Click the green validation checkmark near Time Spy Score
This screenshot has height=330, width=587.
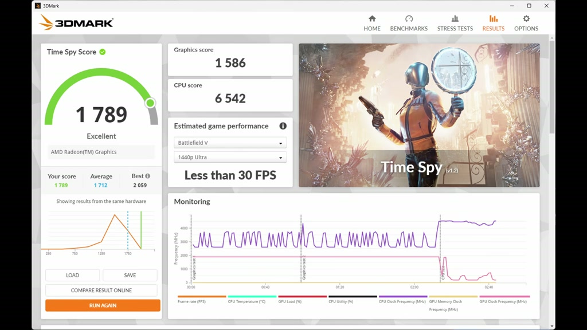103,52
